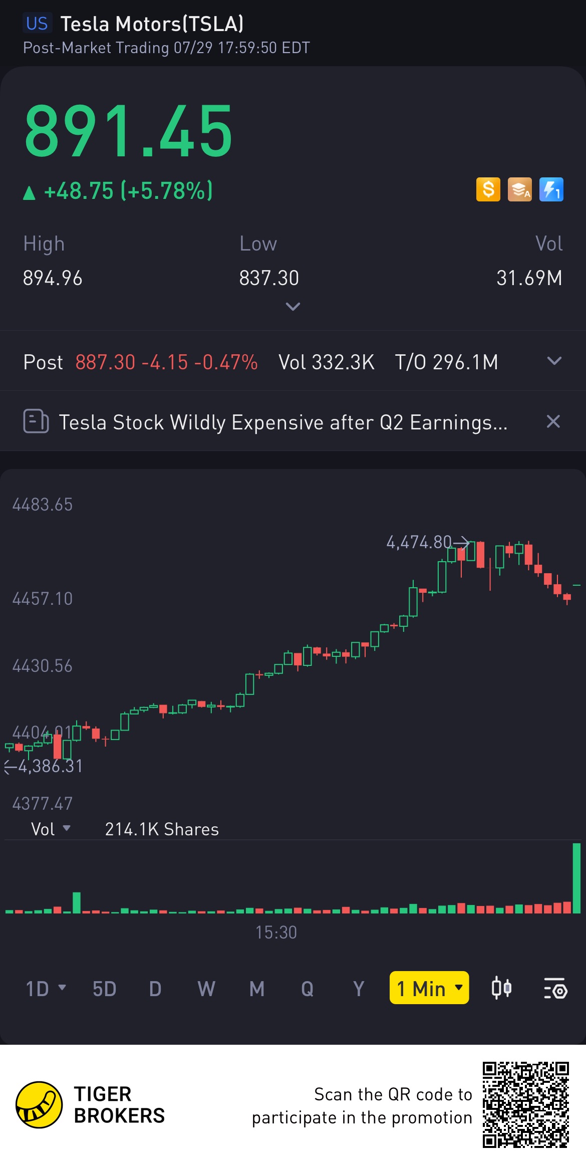Tap the blue lightning bolt badge icon

click(x=551, y=190)
